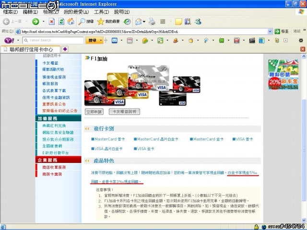Open the 說明(H) menu

[x=122, y=12]
